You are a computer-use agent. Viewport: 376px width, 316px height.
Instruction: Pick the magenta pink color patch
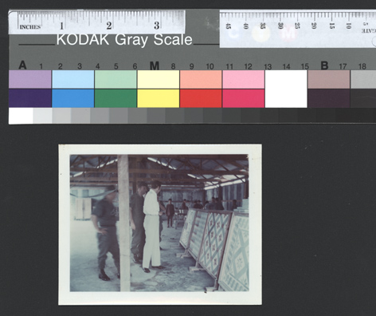point(244,98)
